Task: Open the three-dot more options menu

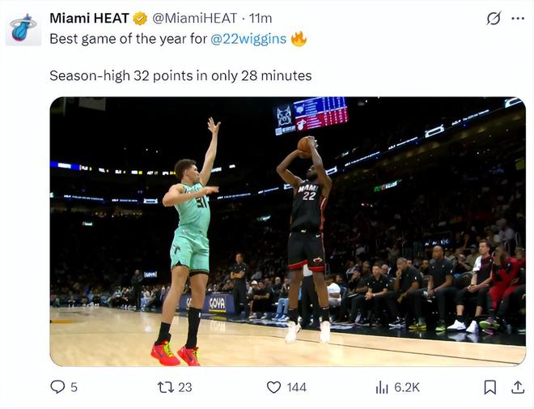Action: (x=518, y=19)
